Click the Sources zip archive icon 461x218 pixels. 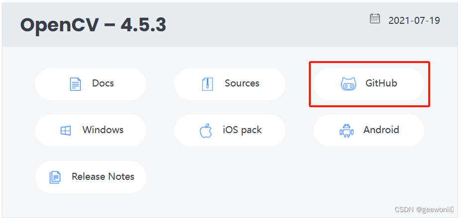click(207, 84)
